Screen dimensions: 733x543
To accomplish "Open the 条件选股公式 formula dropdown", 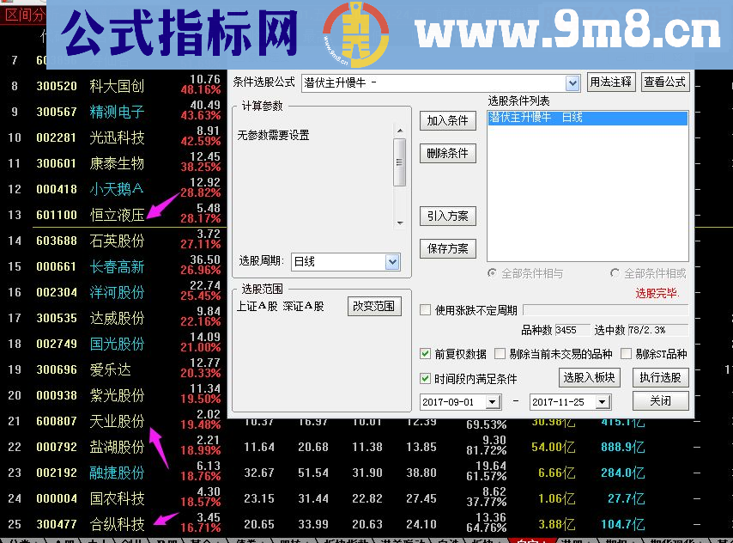I will click(573, 82).
